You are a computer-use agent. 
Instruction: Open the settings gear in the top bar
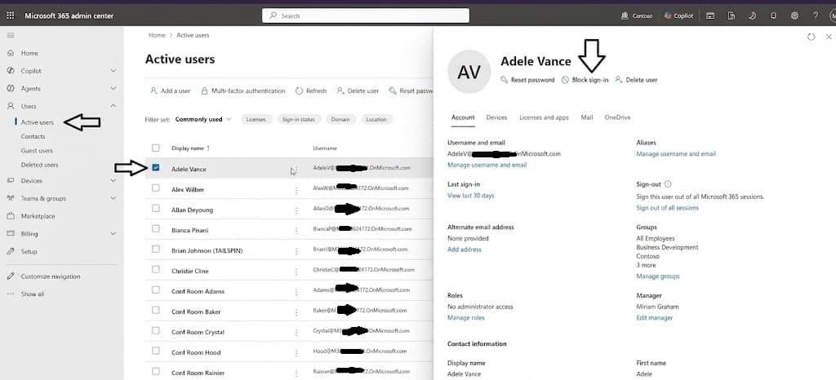click(x=794, y=15)
